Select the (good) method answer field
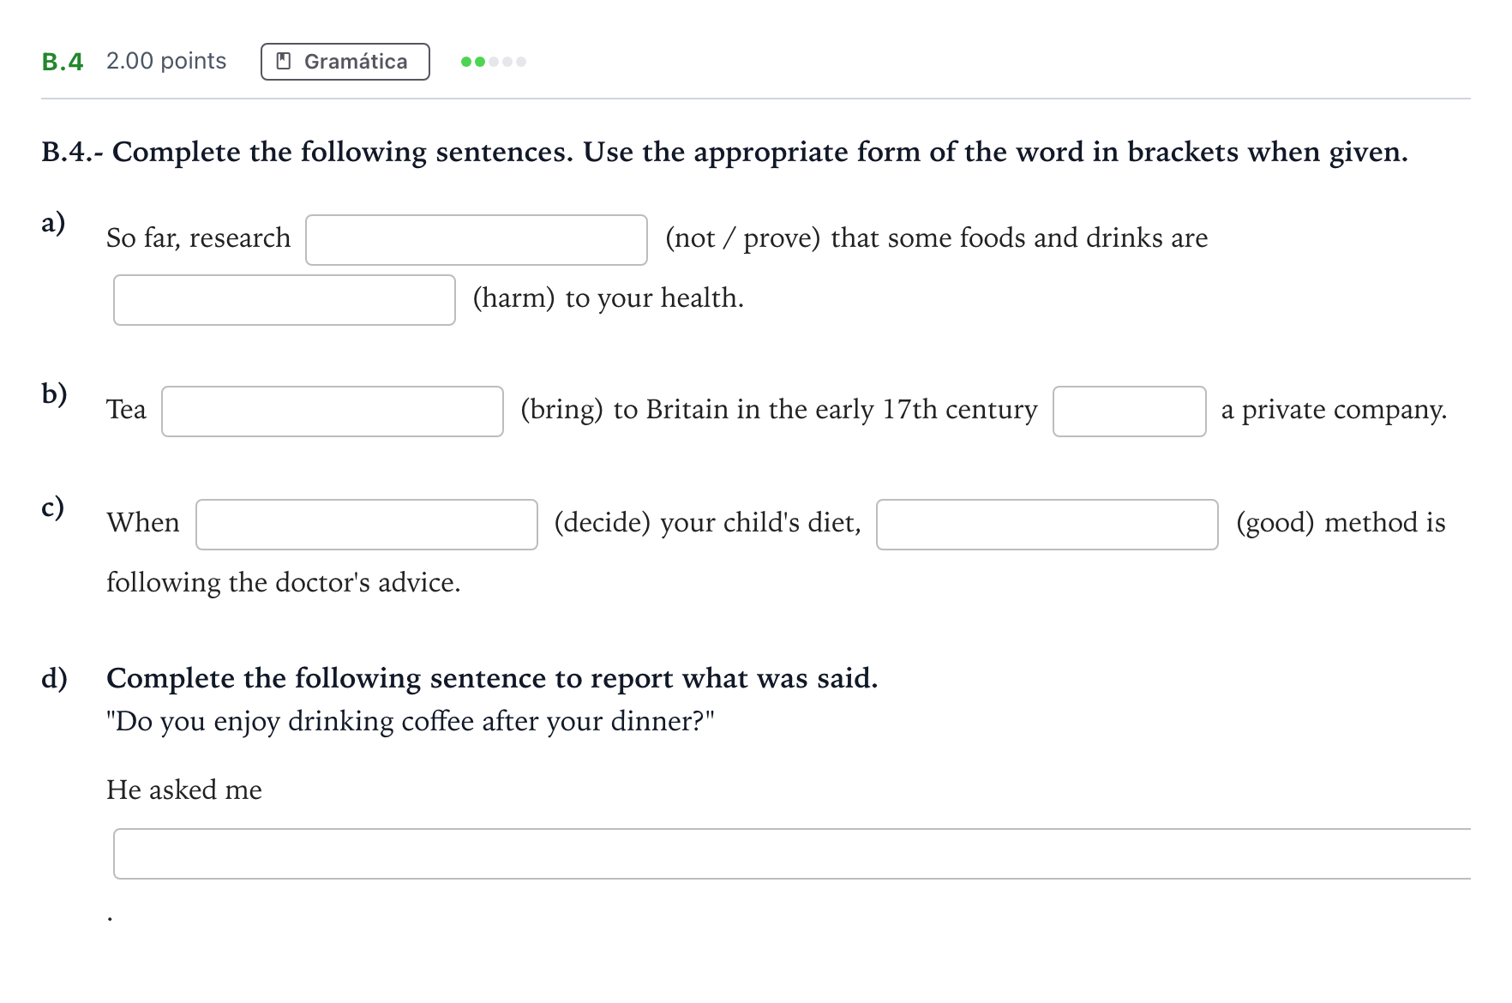This screenshot has width=1512, height=1003. click(1047, 525)
